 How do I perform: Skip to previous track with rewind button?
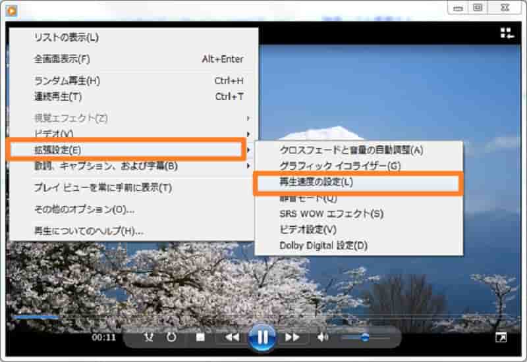[x=233, y=337]
